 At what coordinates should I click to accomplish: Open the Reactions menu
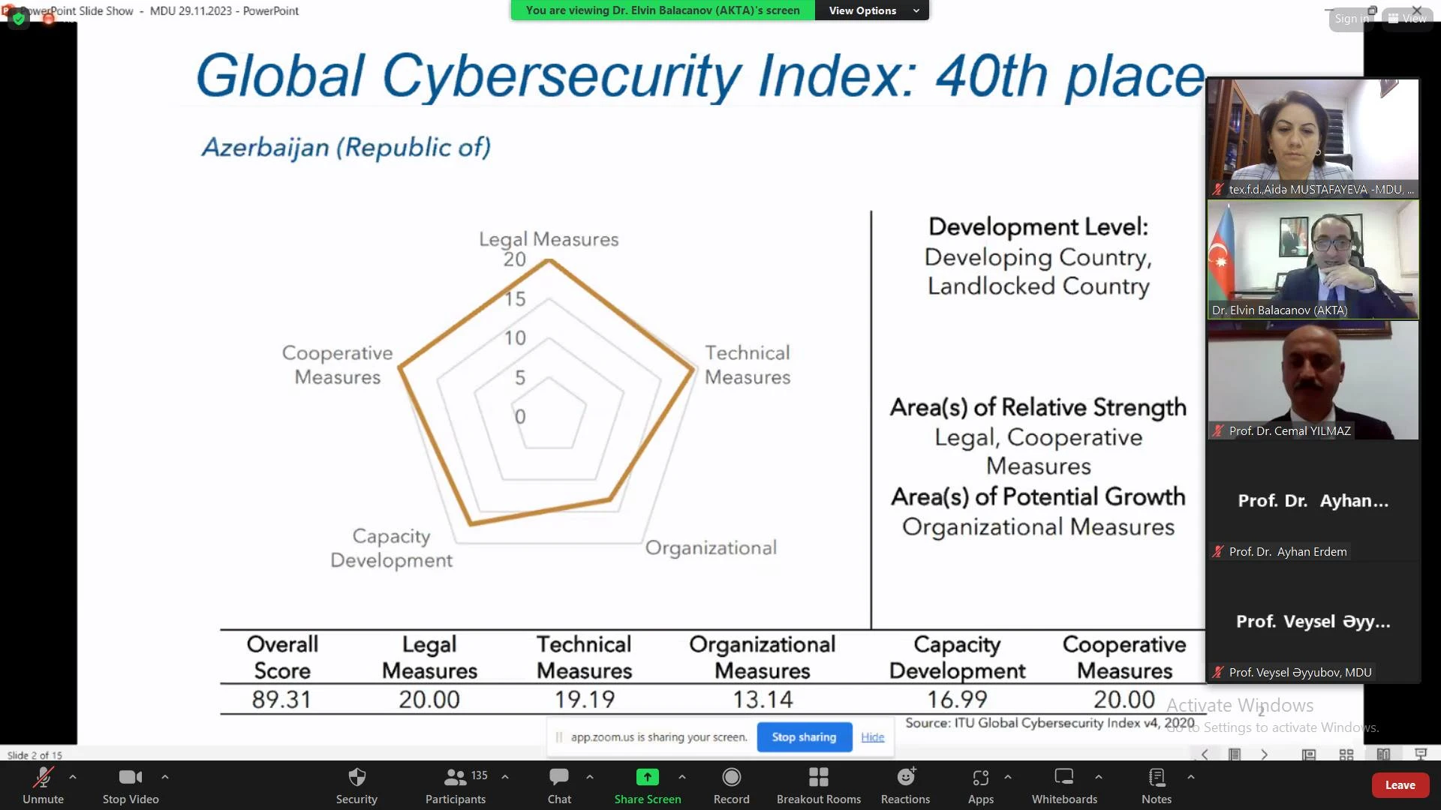tap(905, 785)
